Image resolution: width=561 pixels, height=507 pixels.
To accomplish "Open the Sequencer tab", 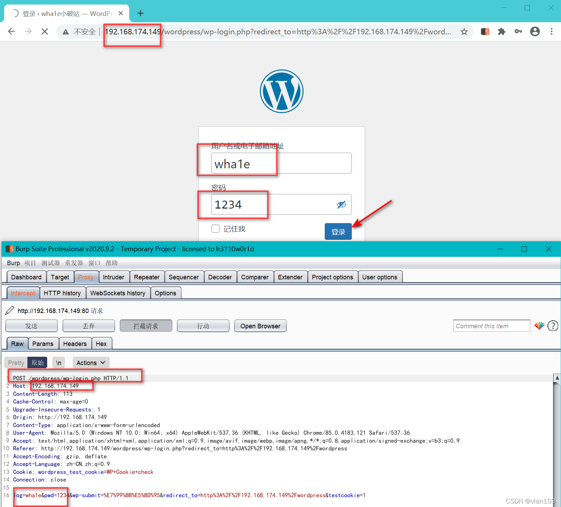I will click(x=184, y=277).
